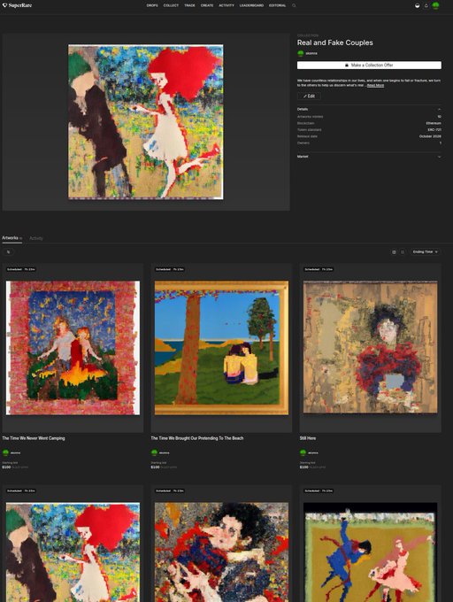Open creator avatar under Still Here
Viewport: 453px width, 602px height.
pyautogui.click(x=303, y=452)
